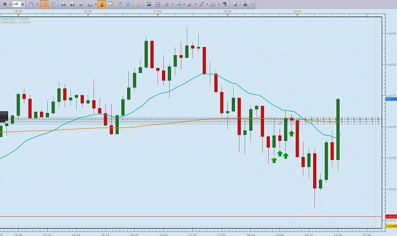Toggle the highlighted hourglass tool button
This screenshot has height=236, width=397.
coord(102,4)
